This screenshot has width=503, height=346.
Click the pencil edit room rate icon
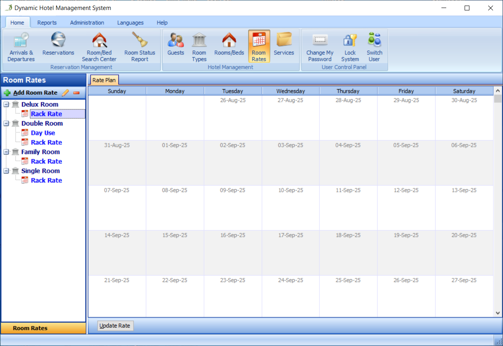click(66, 93)
